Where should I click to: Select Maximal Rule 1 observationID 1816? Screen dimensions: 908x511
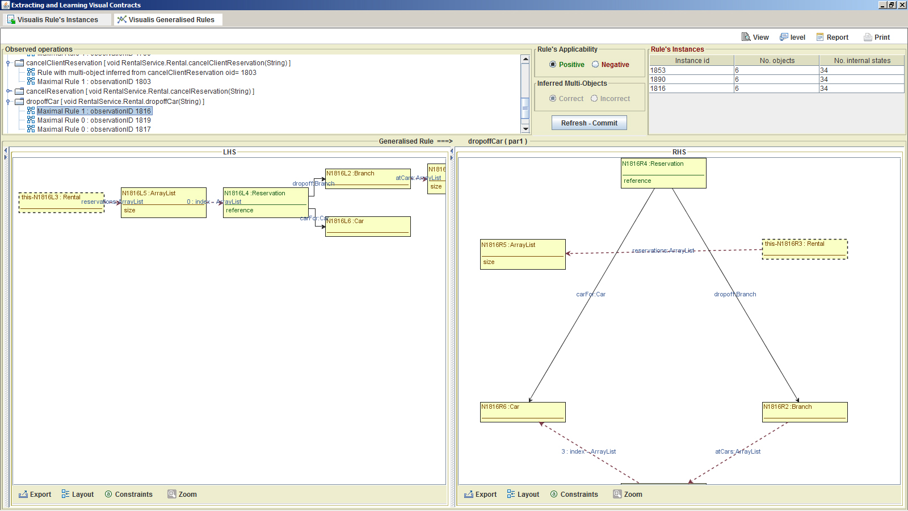pyautogui.click(x=94, y=111)
